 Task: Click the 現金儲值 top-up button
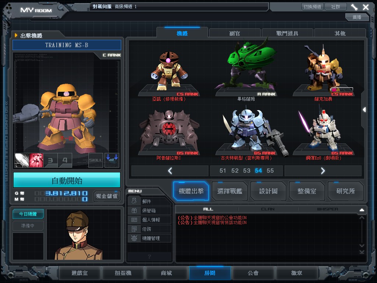[x=107, y=196]
